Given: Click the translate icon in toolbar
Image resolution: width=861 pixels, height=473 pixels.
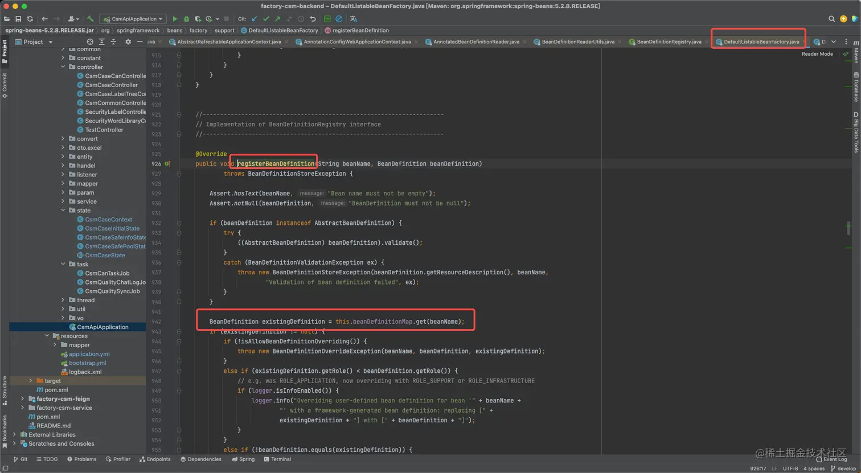Looking at the screenshot, I should click(354, 19).
